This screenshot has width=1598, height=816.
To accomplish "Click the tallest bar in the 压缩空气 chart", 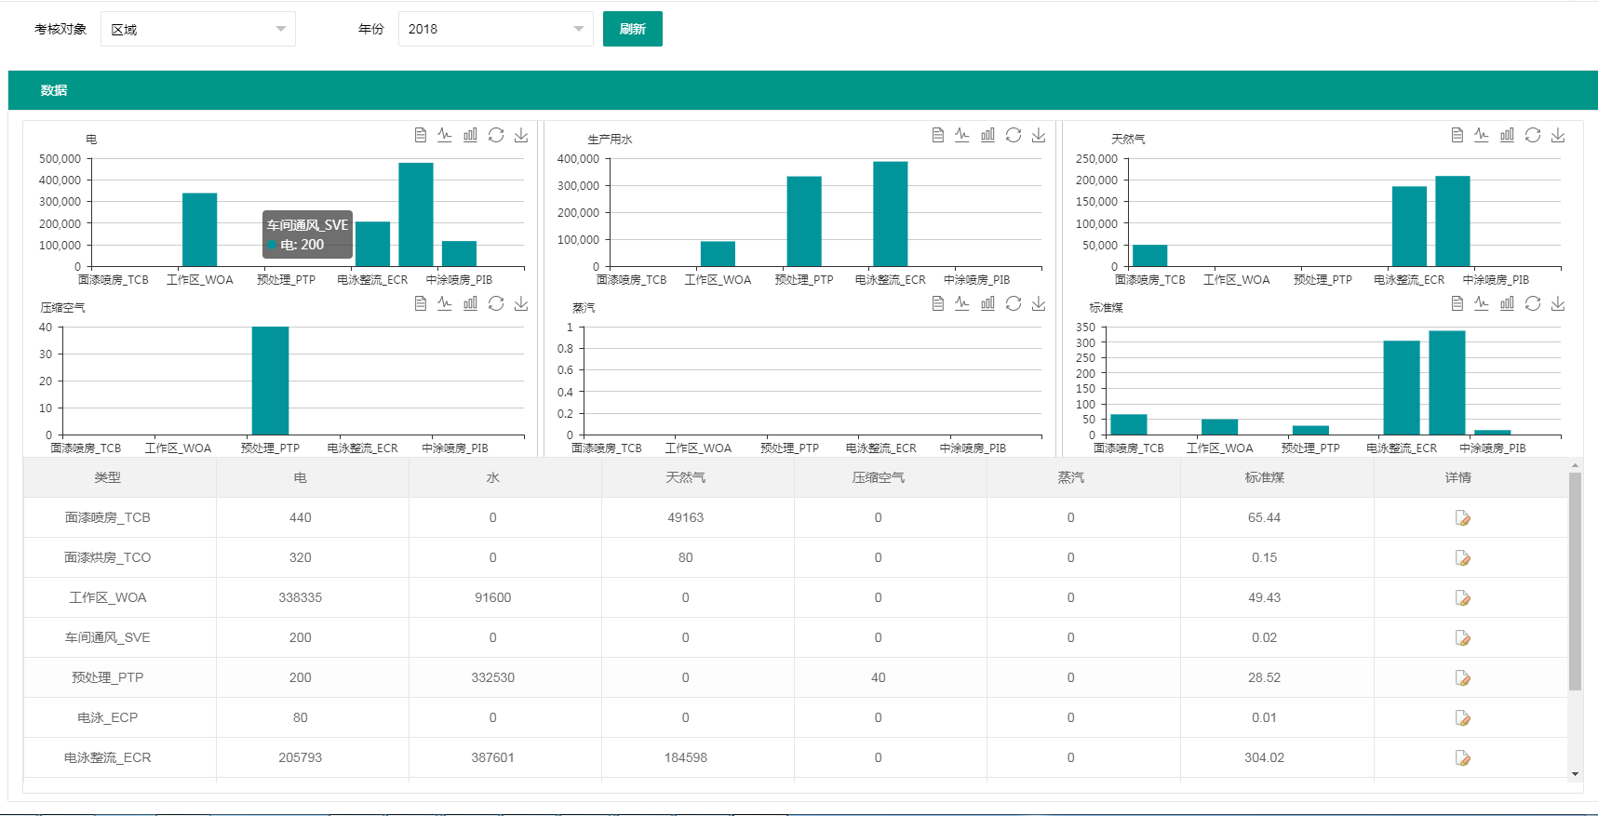I will tap(270, 381).
